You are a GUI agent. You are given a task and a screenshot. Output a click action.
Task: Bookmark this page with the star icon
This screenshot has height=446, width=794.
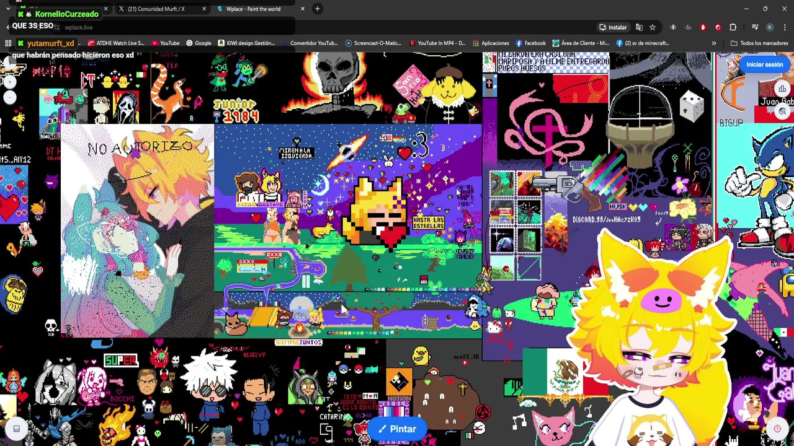653,27
